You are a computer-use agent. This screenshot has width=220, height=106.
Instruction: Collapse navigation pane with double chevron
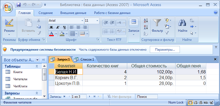click(x=43, y=60)
